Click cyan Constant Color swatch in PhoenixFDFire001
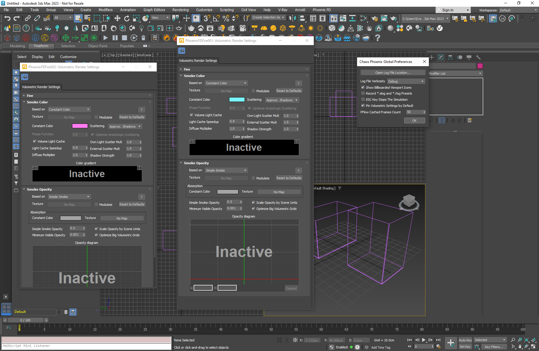 237,100
